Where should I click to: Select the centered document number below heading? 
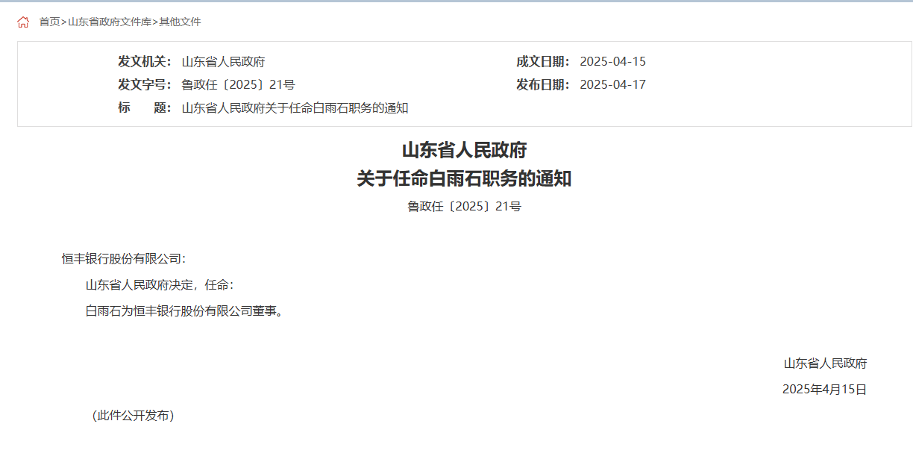[x=464, y=207]
